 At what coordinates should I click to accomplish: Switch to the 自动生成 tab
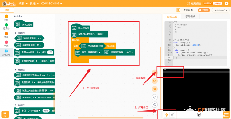[172, 17]
